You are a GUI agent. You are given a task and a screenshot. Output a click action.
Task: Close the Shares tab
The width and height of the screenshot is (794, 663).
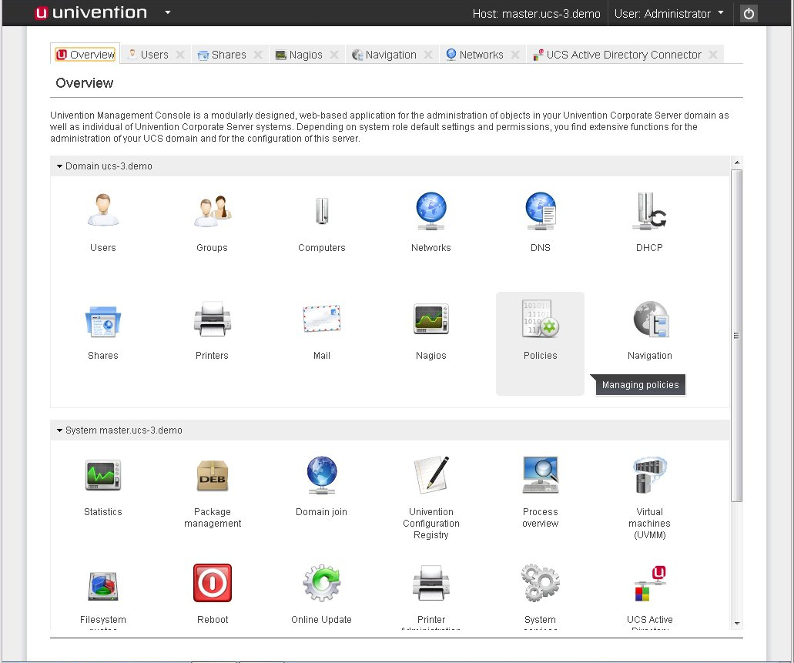258,55
